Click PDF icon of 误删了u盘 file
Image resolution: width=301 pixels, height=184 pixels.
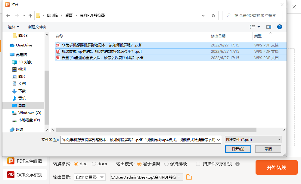58,58
